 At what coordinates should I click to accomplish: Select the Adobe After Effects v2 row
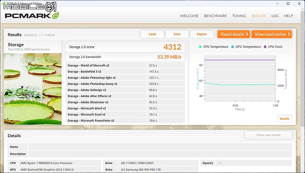125,96
